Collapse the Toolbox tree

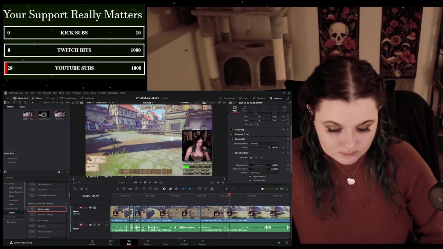click(x=5, y=184)
